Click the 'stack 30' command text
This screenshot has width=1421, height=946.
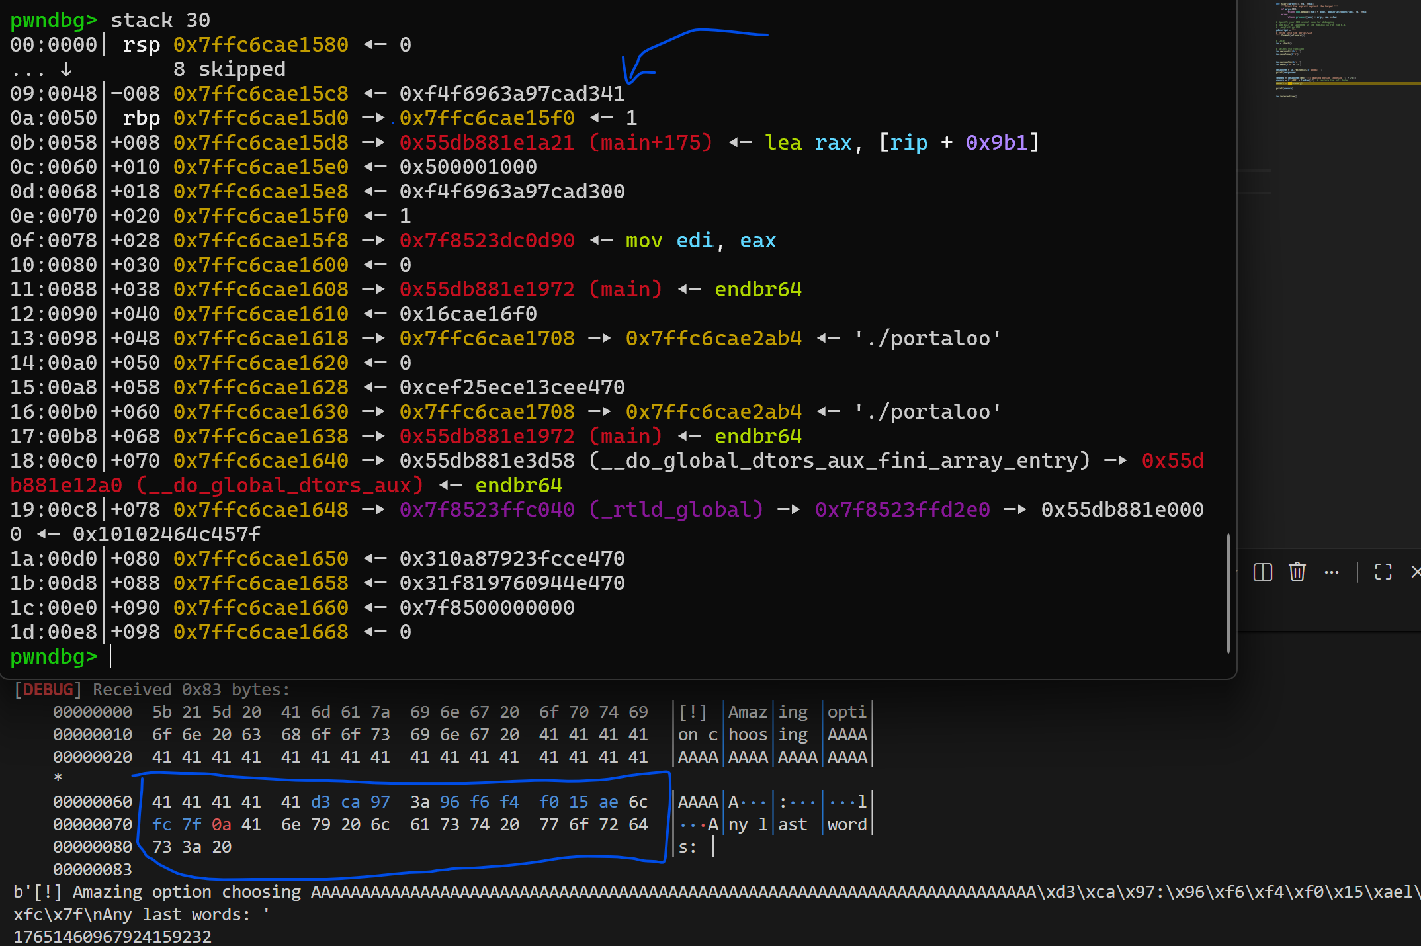[x=160, y=20]
